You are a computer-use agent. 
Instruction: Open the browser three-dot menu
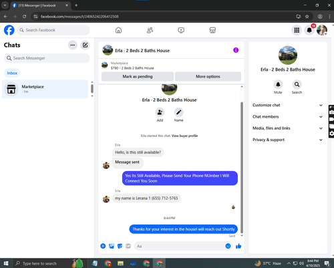point(329,17)
